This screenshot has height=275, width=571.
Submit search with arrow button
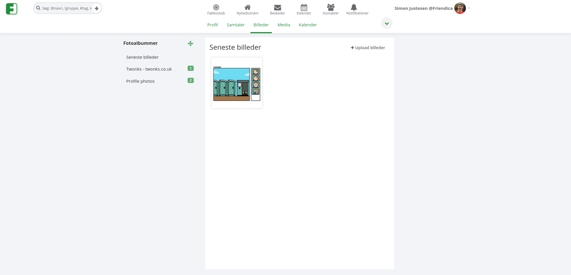tap(96, 8)
